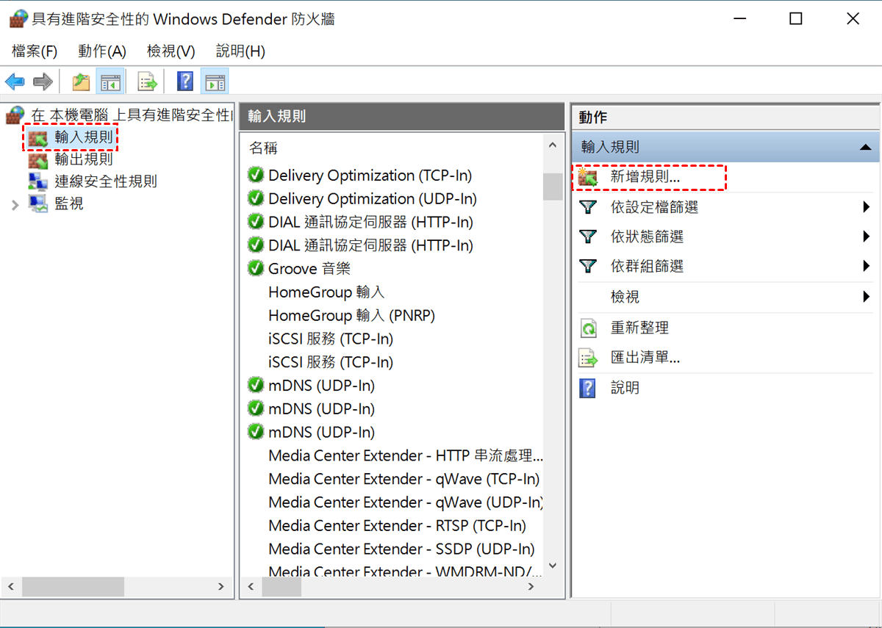Click the rules list vertical scrollbar thumb
Screen dimensions: 882x628
tap(553, 187)
